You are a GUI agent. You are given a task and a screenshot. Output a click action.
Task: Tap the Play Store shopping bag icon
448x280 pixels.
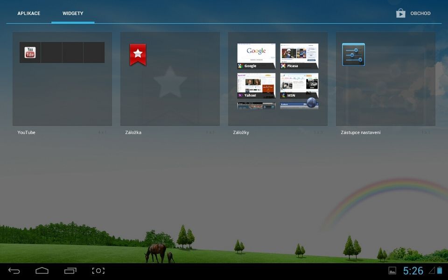(x=400, y=13)
